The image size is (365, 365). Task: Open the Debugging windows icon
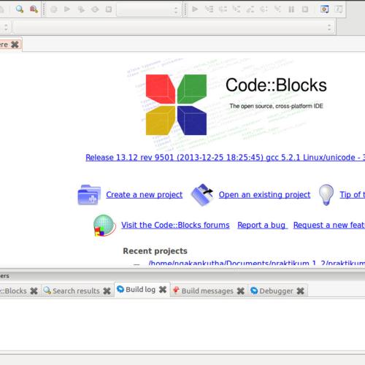pyautogui.click(x=325, y=9)
